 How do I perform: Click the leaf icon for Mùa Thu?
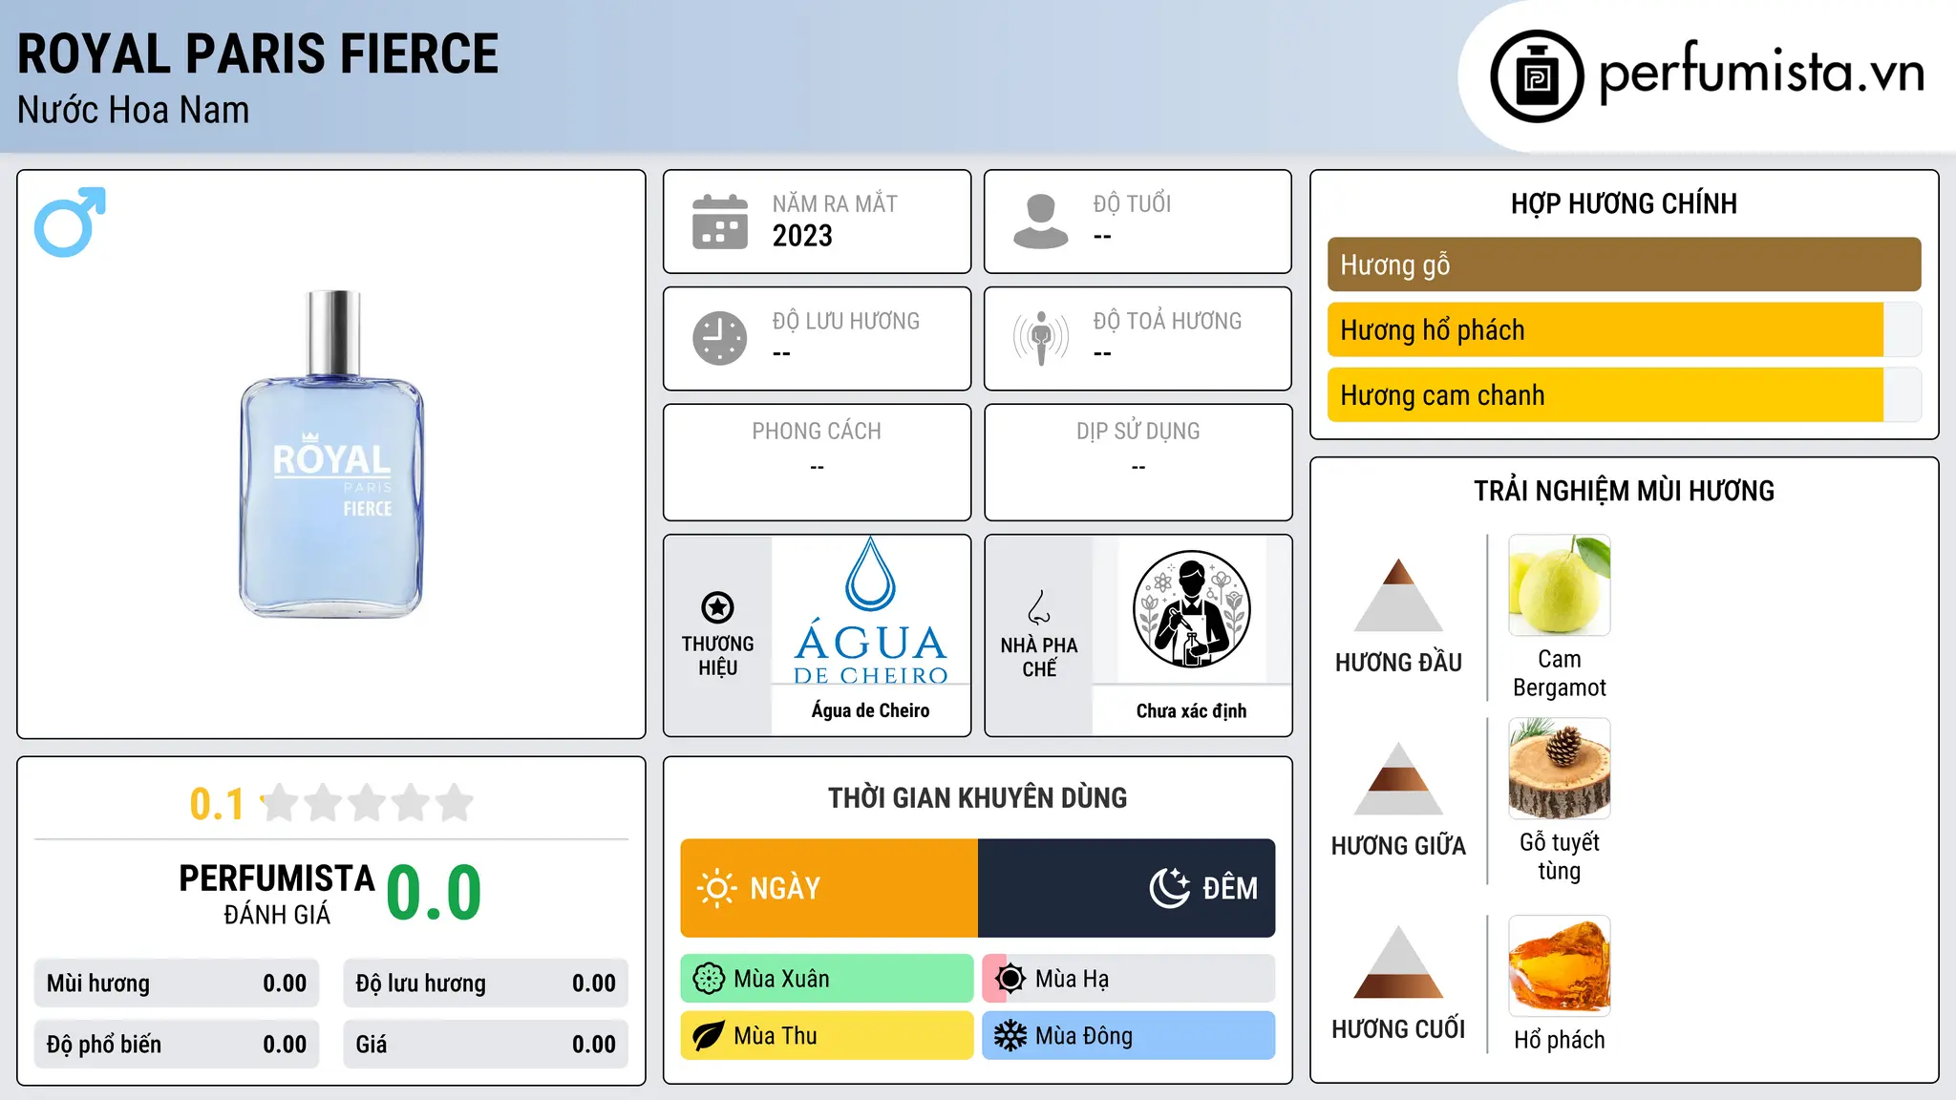click(709, 1036)
